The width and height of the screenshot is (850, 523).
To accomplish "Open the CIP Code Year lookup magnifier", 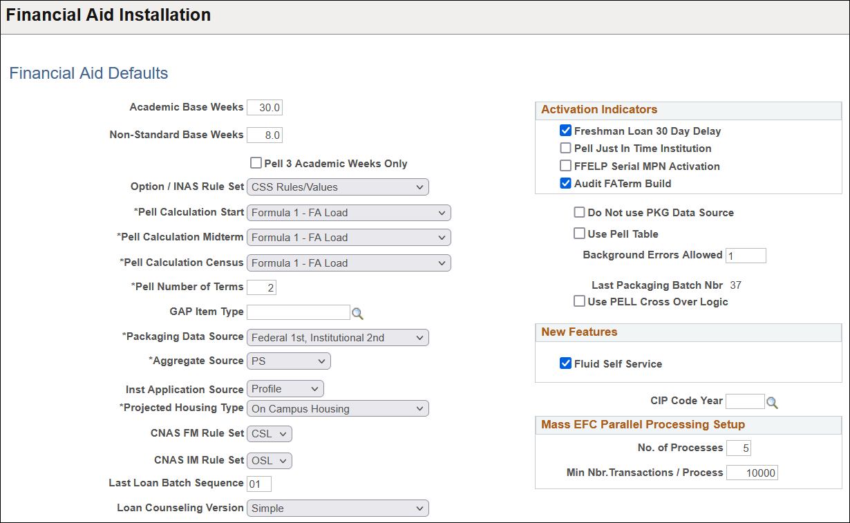I will point(773,403).
